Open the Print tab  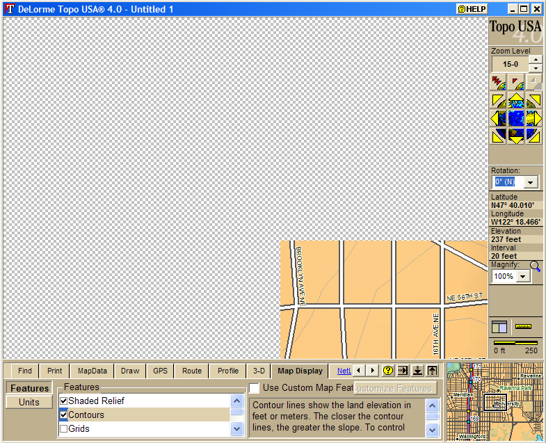point(54,371)
